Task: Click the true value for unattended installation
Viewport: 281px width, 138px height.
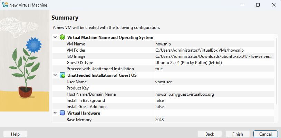Action: (x=159, y=69)
